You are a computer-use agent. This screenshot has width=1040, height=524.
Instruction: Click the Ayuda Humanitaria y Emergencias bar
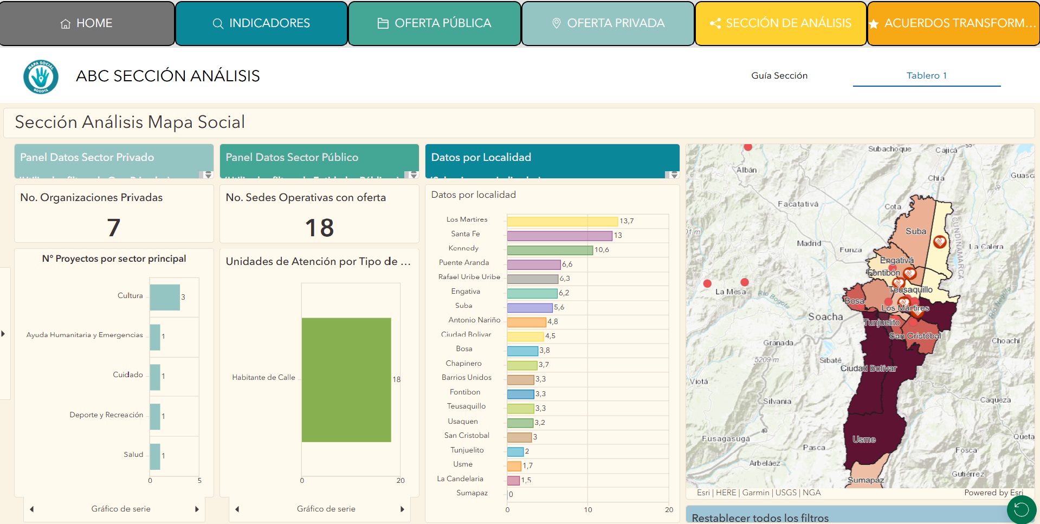pyautogui.click(x=155, y=337)
